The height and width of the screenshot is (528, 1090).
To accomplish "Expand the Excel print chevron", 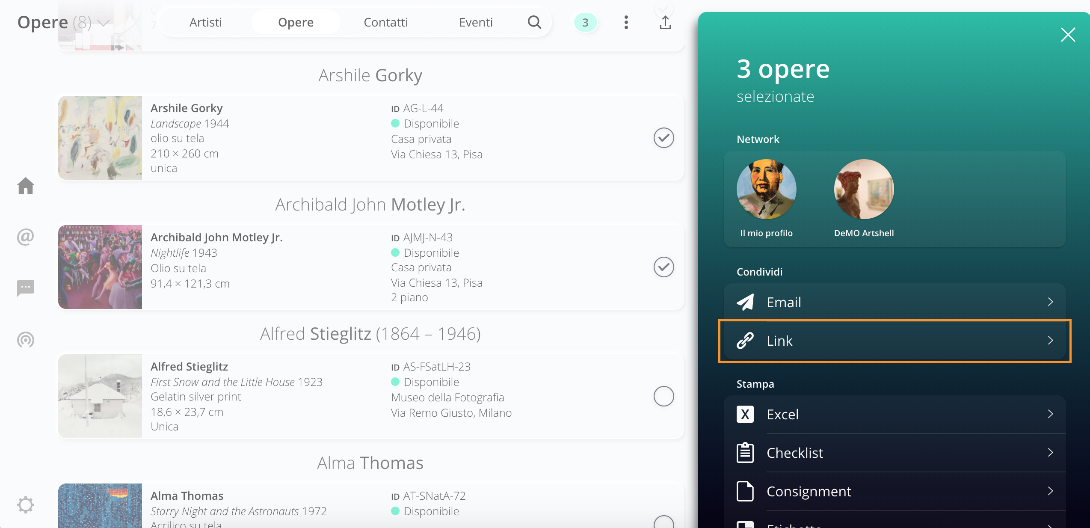I will point(1051,414).
